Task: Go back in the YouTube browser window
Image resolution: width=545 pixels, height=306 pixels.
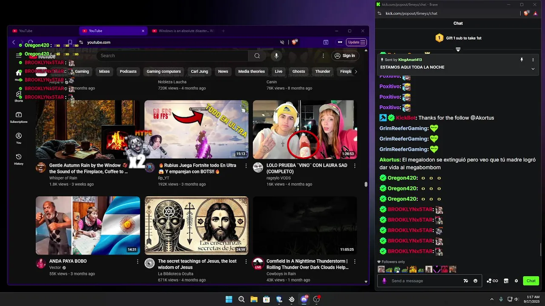Action: 14,42
